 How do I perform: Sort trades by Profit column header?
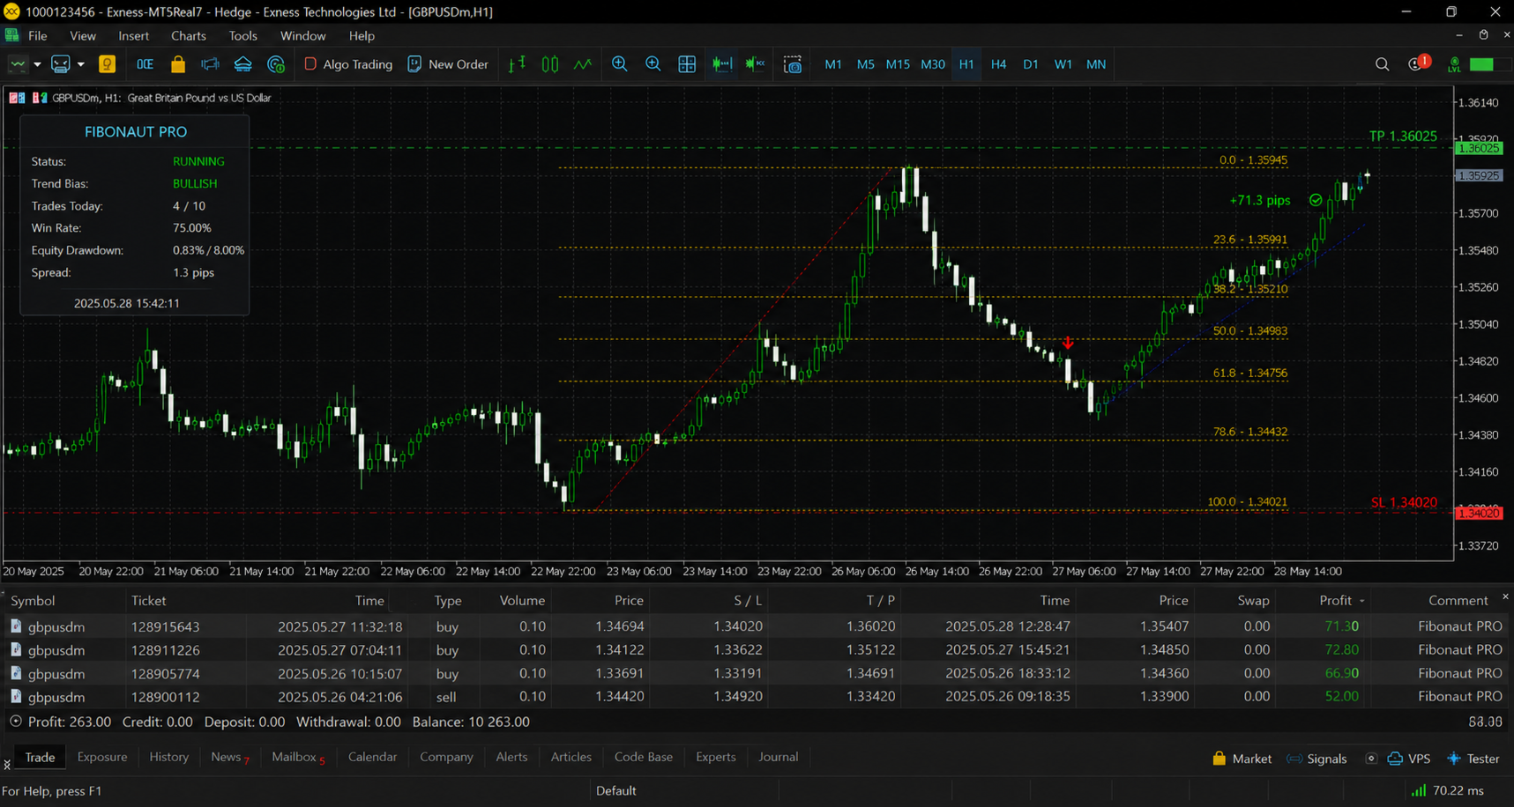tap(1335, 601)
